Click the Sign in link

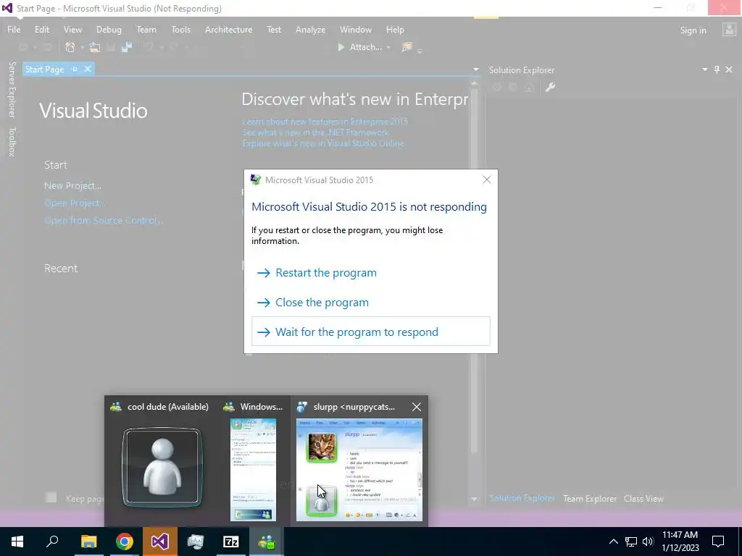click(693, 30)
